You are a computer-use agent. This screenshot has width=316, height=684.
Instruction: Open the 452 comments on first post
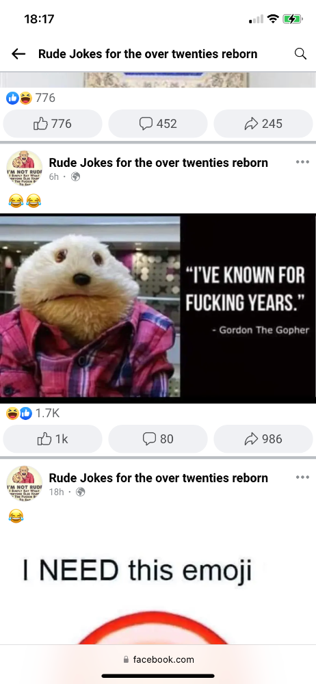(158, 124)
